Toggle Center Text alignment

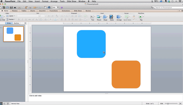[x=65, y=19]
